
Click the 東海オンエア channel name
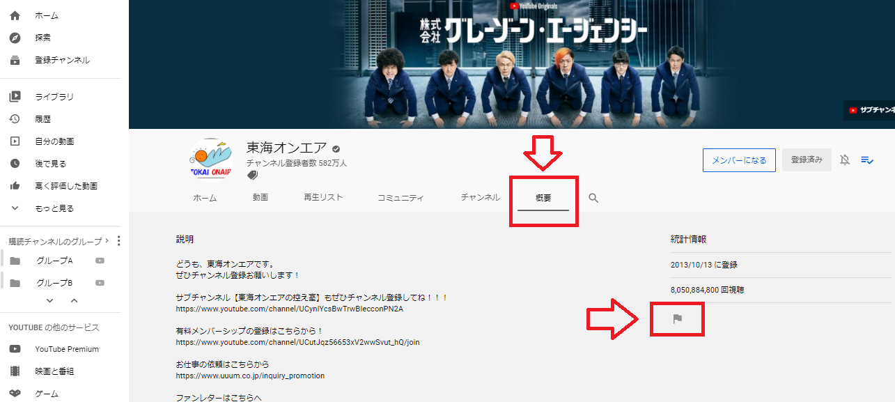[286, 148]
